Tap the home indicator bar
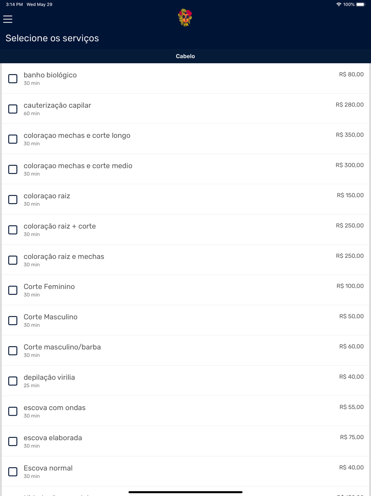This screenshot has height=496, width=371. click(185, 492)
